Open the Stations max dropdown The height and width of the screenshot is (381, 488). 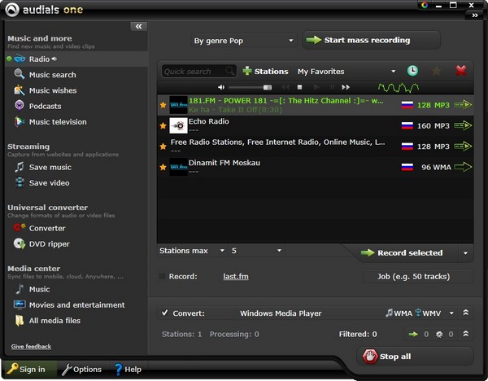pyautogui.click(x=192, y=251)
